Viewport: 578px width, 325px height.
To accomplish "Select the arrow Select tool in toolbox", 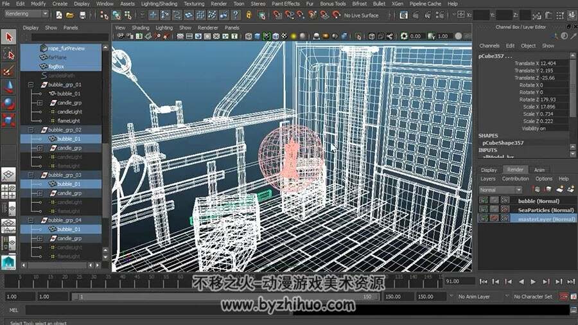I will click(8, 37).
